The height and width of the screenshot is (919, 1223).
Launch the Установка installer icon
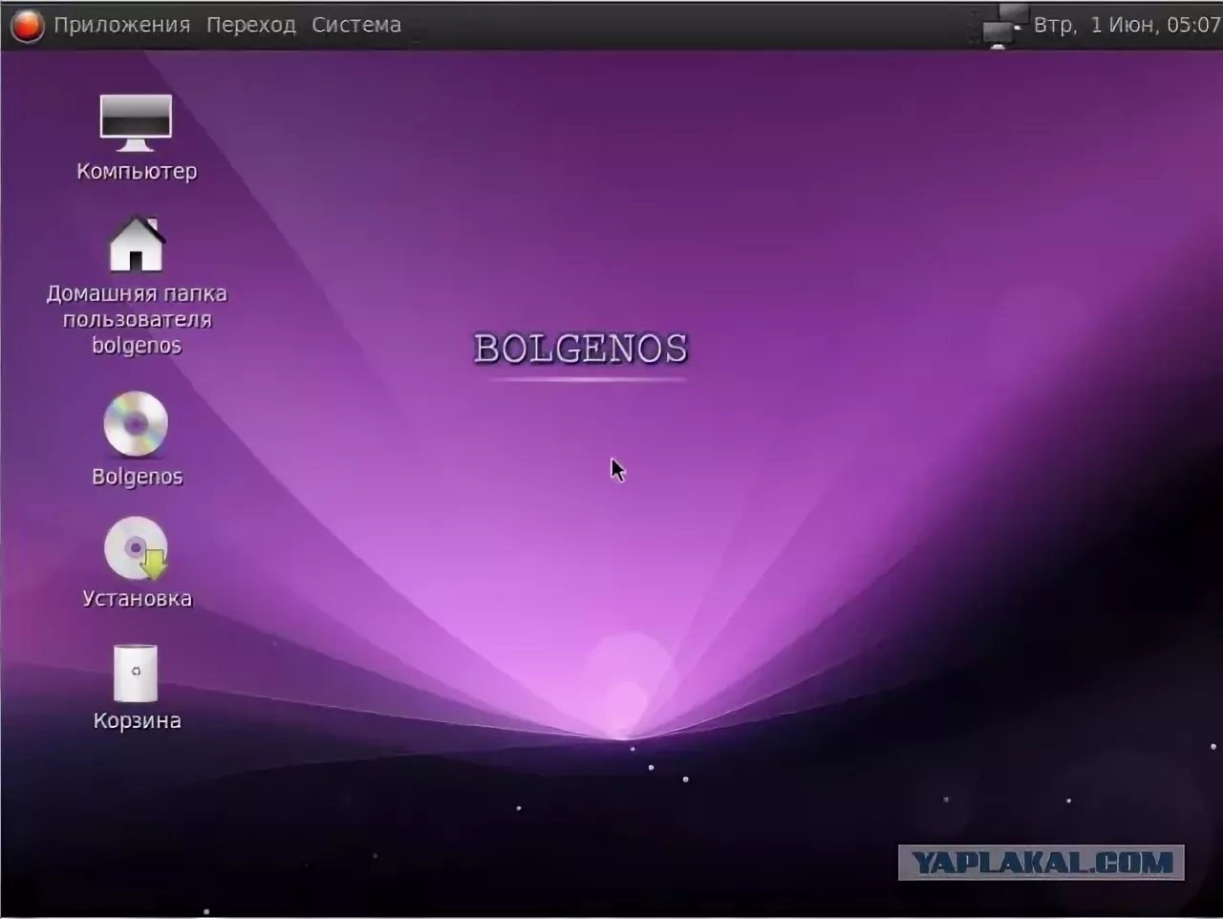pyautogui.click(x=136, y=548)
